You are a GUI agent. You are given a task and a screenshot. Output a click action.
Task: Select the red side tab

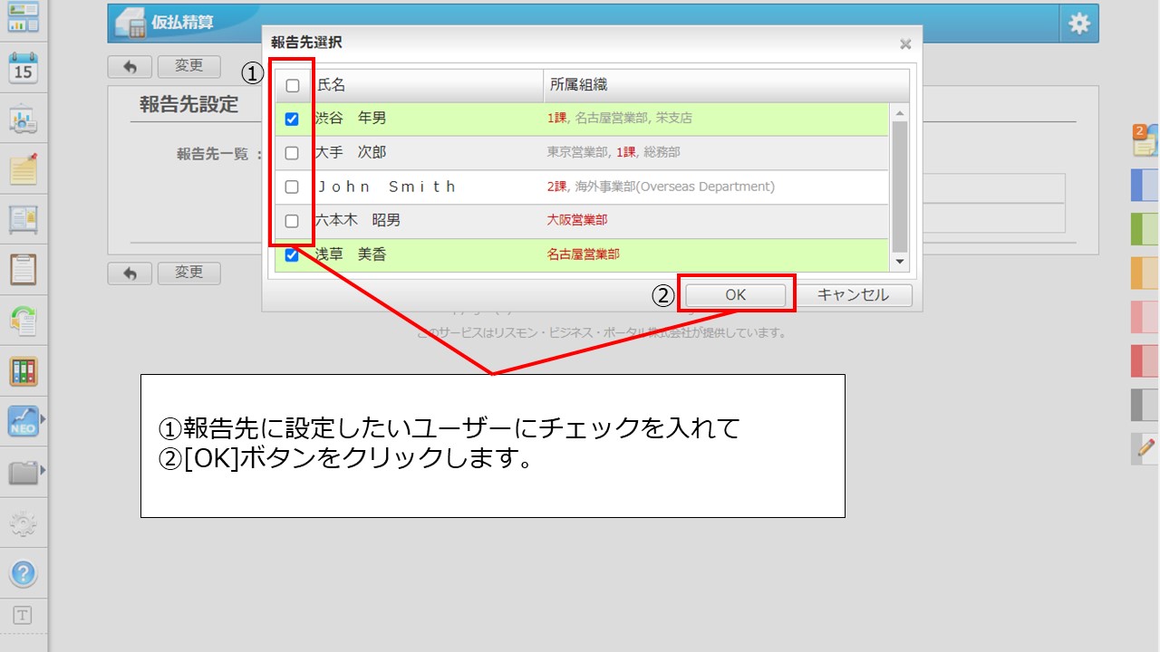[x=1145, y=360]
